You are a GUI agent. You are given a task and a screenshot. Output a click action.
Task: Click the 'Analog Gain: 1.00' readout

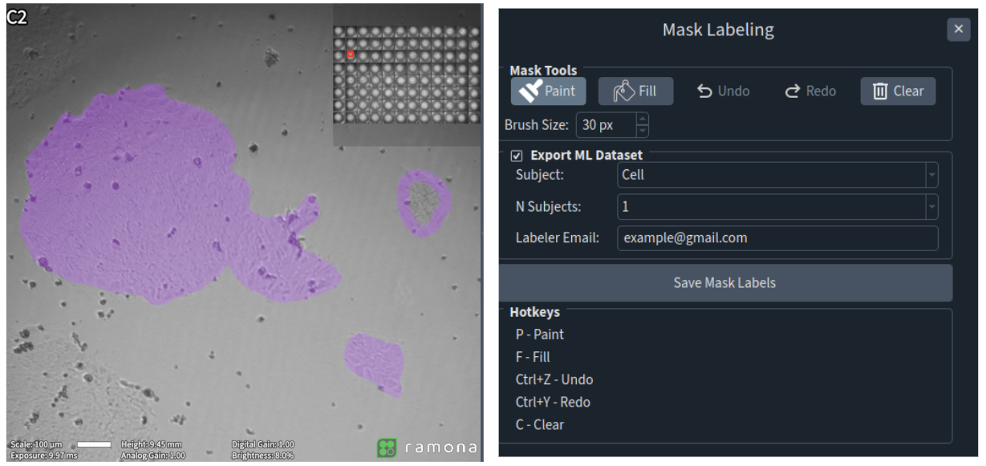coord(153,455)
